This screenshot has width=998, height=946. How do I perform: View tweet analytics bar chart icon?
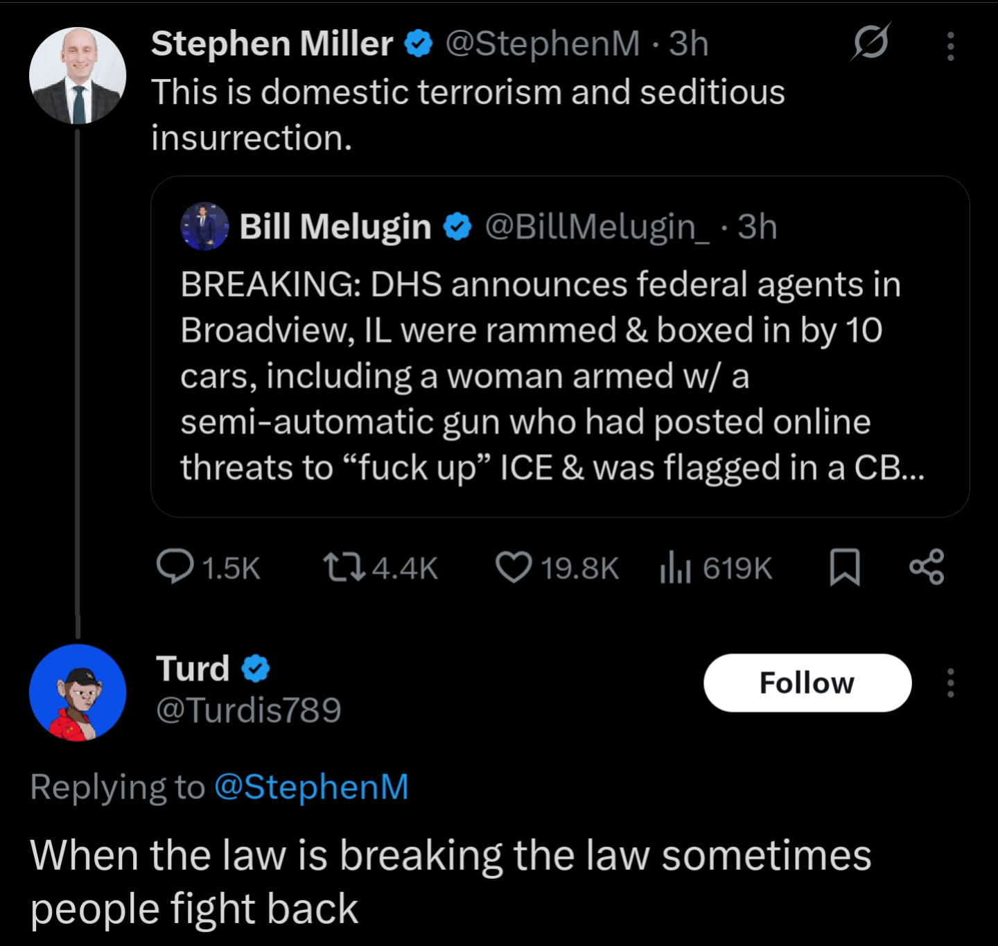tap(675, 566)
